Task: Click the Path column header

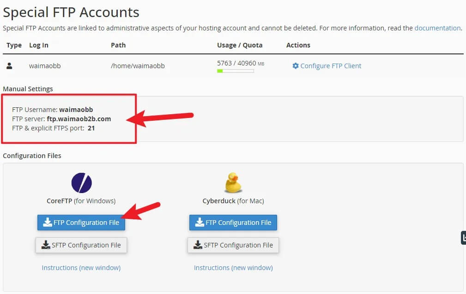Action: point(118,45)
